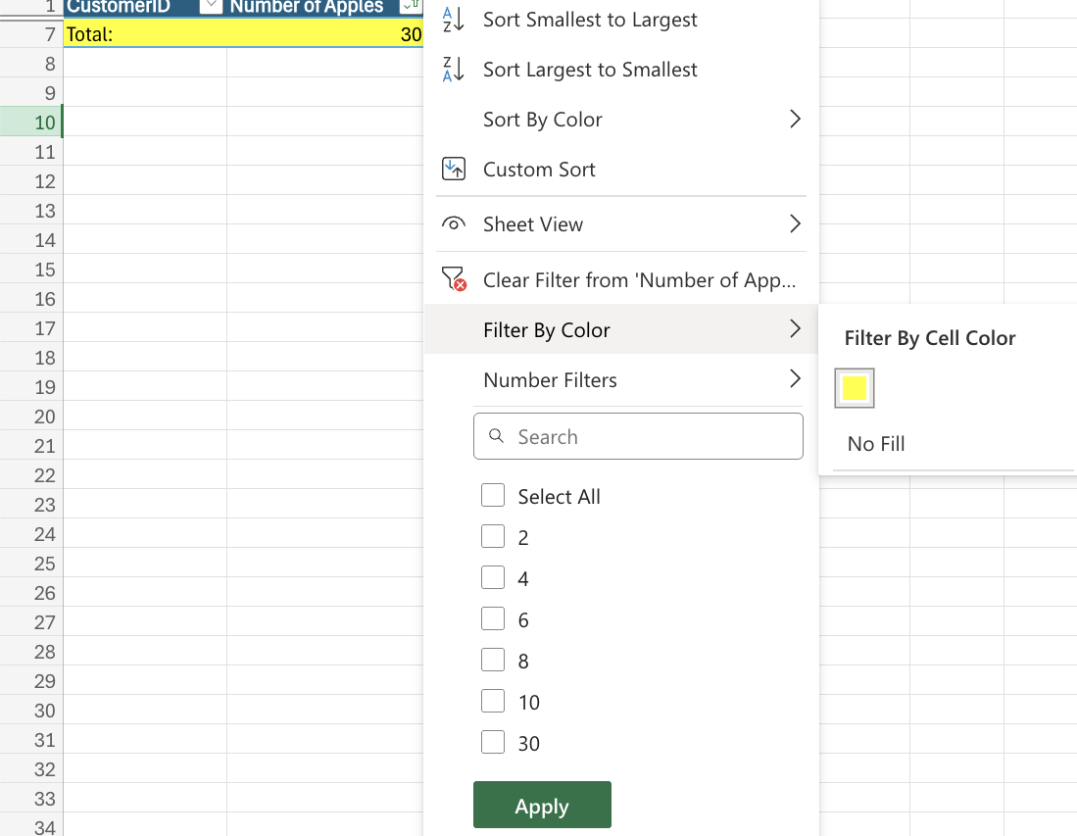Select the No Fill option
Viewport: 1077px width, 836px height.
pyautogui.click(x=873, y=443)
